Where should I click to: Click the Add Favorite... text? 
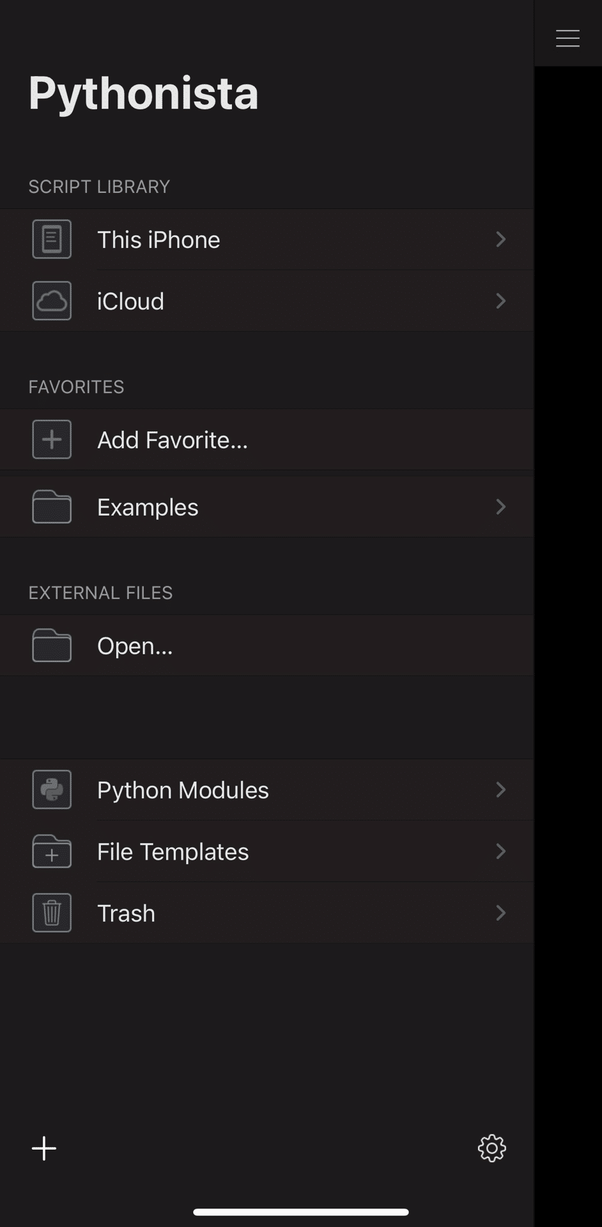(x=173, y=440)
